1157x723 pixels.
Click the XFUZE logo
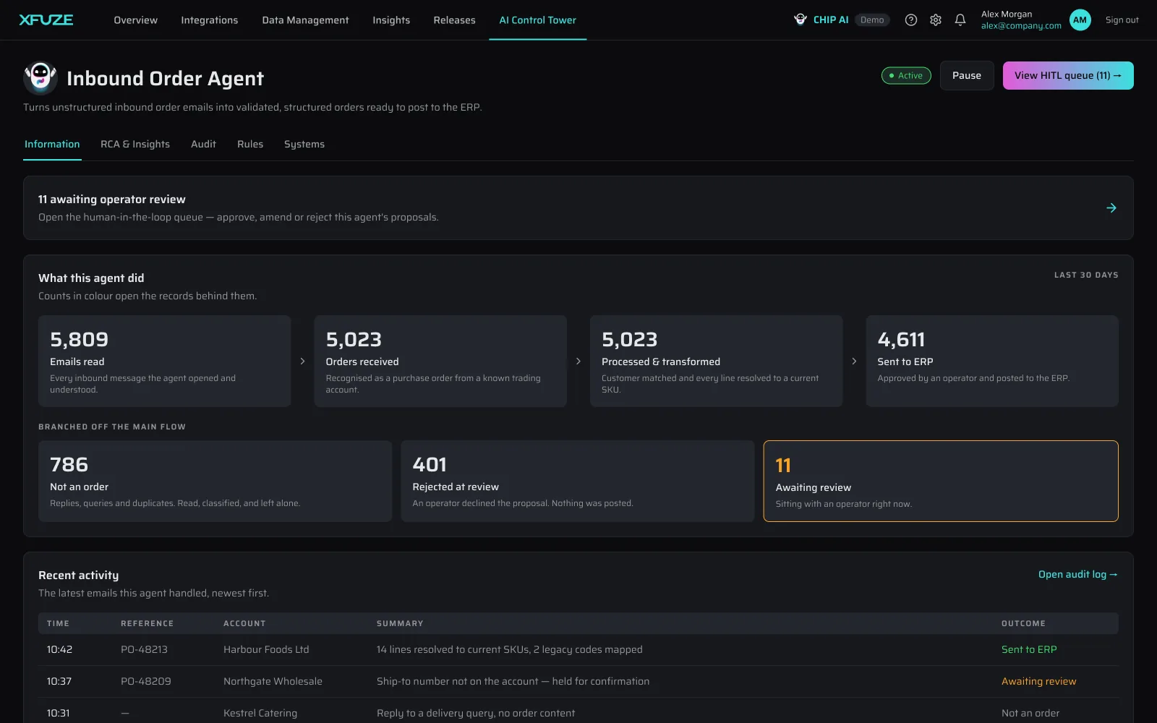point(46,20)
